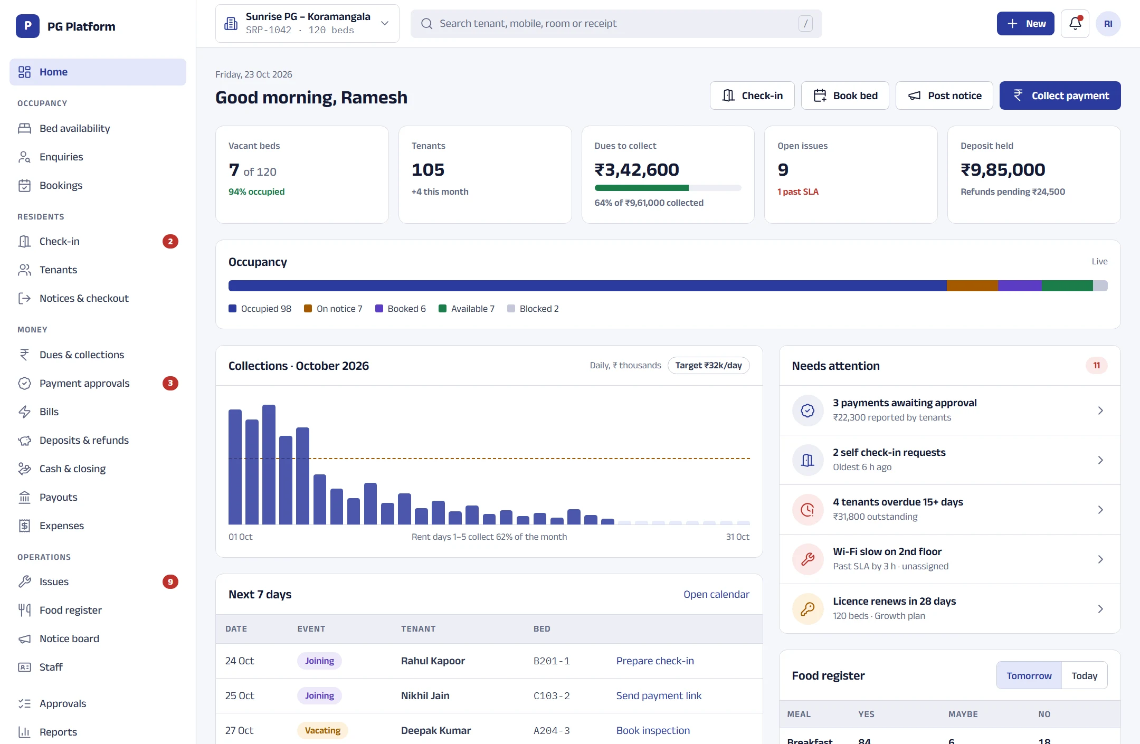This screenshot has height=744, width=1140.
Task: Click the Enquiries sidebar icon
Action: click(24, 157)
